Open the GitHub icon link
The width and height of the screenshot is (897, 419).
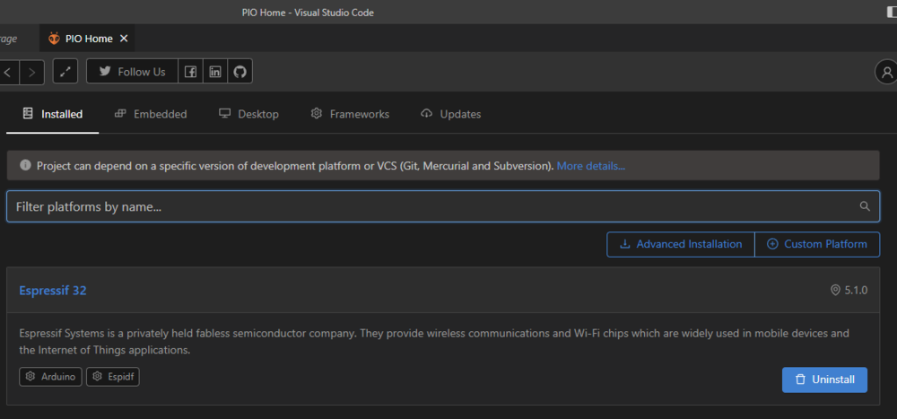[x=240, y=72]
